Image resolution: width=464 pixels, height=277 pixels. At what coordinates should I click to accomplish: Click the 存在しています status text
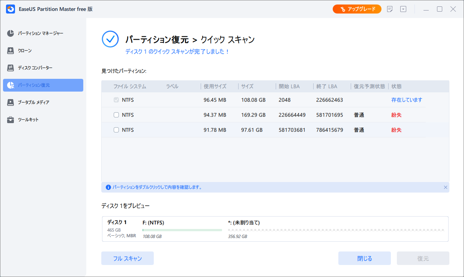pyautogui.click(x=407, y=100)
